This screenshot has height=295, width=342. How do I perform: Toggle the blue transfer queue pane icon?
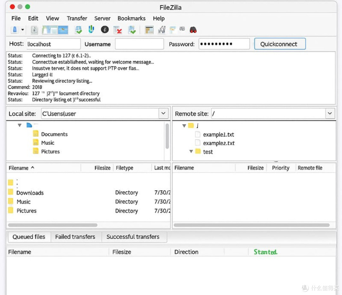[x=63, y=30]
